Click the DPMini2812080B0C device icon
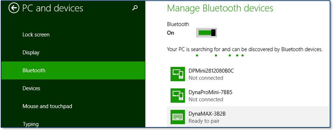The width and height of the screenshot is (334, 131). tap(178, 74)
